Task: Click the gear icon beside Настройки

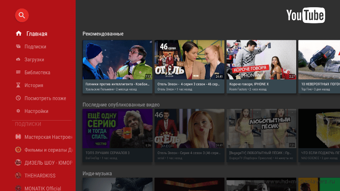Action: [x=18, y=111]
